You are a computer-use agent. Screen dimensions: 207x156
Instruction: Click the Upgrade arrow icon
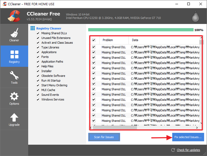coord(14,117)
